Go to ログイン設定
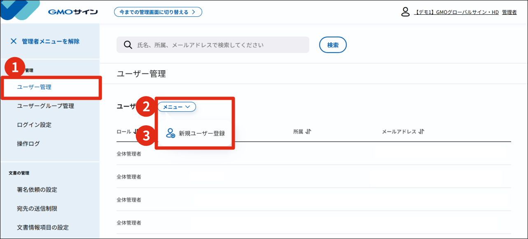The width and height of the screenshot is (528, 239). (x=34, y=125)
